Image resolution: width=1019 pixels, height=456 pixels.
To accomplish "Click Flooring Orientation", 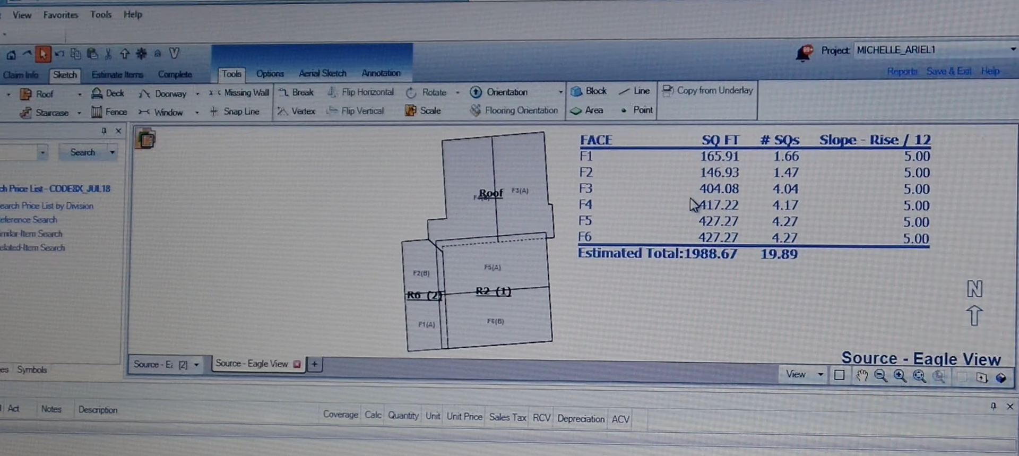I will 514,110.
